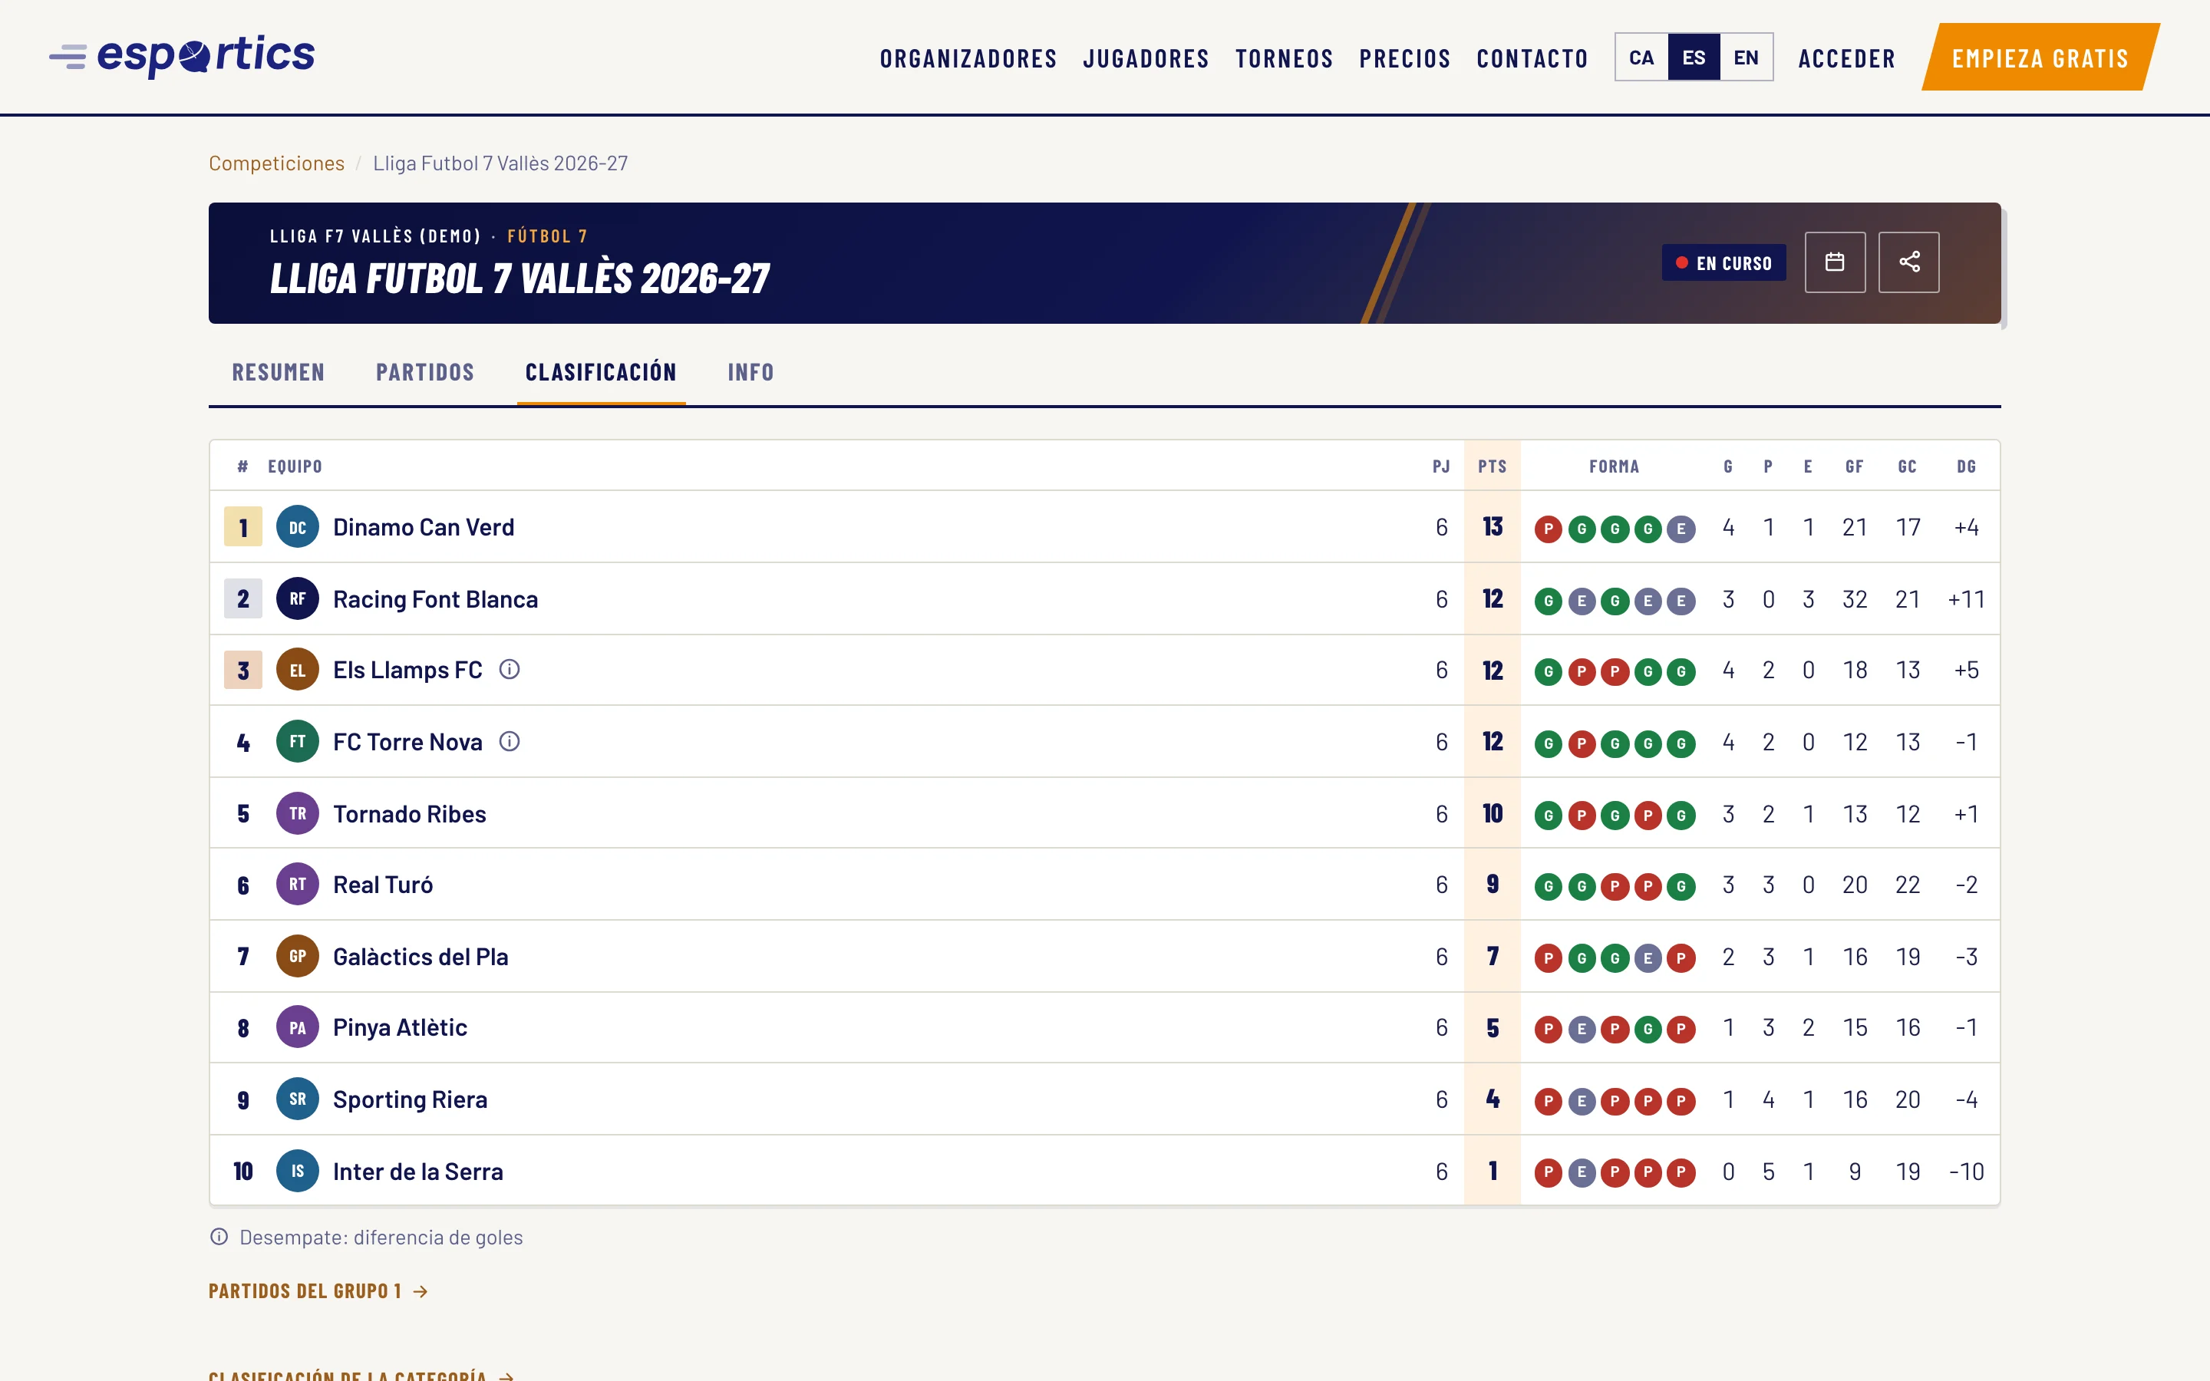Switch language to EN

pyautogui.click(x=1746, y=58)
